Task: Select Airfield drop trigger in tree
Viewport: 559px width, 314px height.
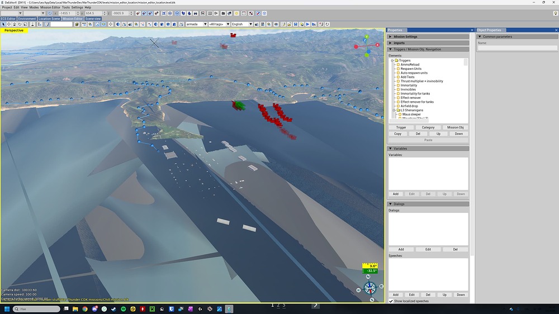Action: pyautogui.click(x=409, y=106)
